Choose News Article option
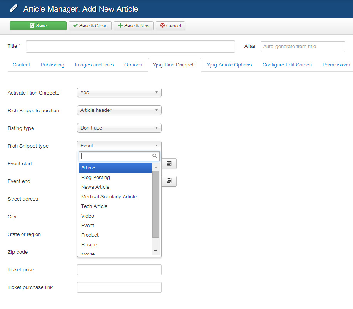Viewport: 353px width, 309px height. (115, 187)
